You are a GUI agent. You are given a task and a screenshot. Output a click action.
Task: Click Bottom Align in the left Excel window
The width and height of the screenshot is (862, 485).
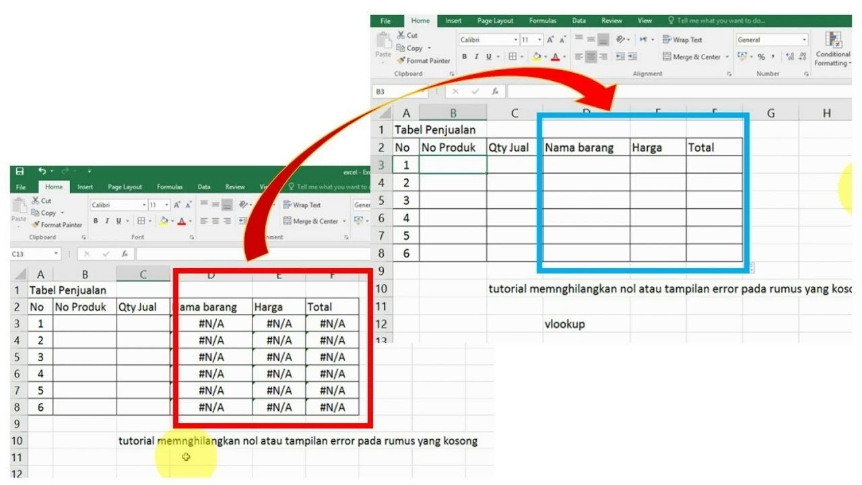[227, 205]
